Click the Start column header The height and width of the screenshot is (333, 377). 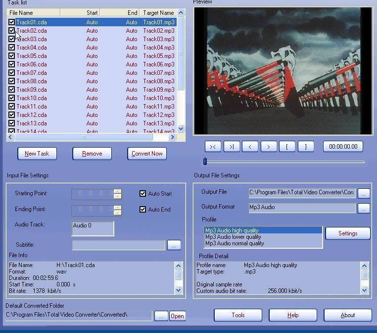point(80,13)
